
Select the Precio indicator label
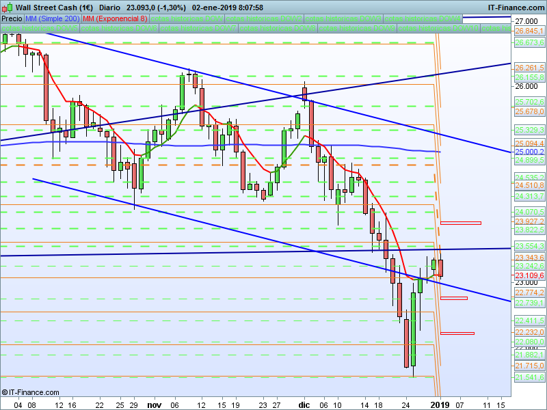pos(12,18)
